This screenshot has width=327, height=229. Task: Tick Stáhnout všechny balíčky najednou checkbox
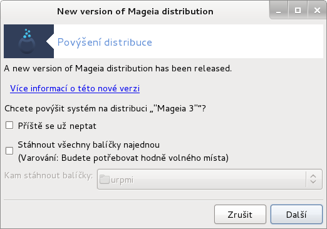[x=9, y=151]
